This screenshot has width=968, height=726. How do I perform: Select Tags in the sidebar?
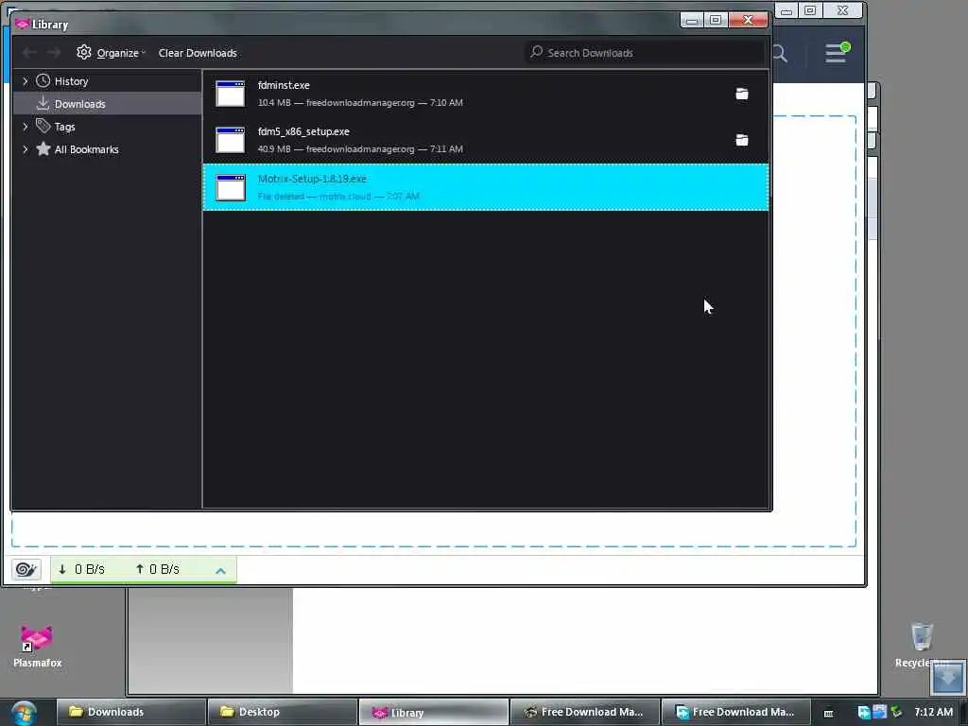click(65, 127)
